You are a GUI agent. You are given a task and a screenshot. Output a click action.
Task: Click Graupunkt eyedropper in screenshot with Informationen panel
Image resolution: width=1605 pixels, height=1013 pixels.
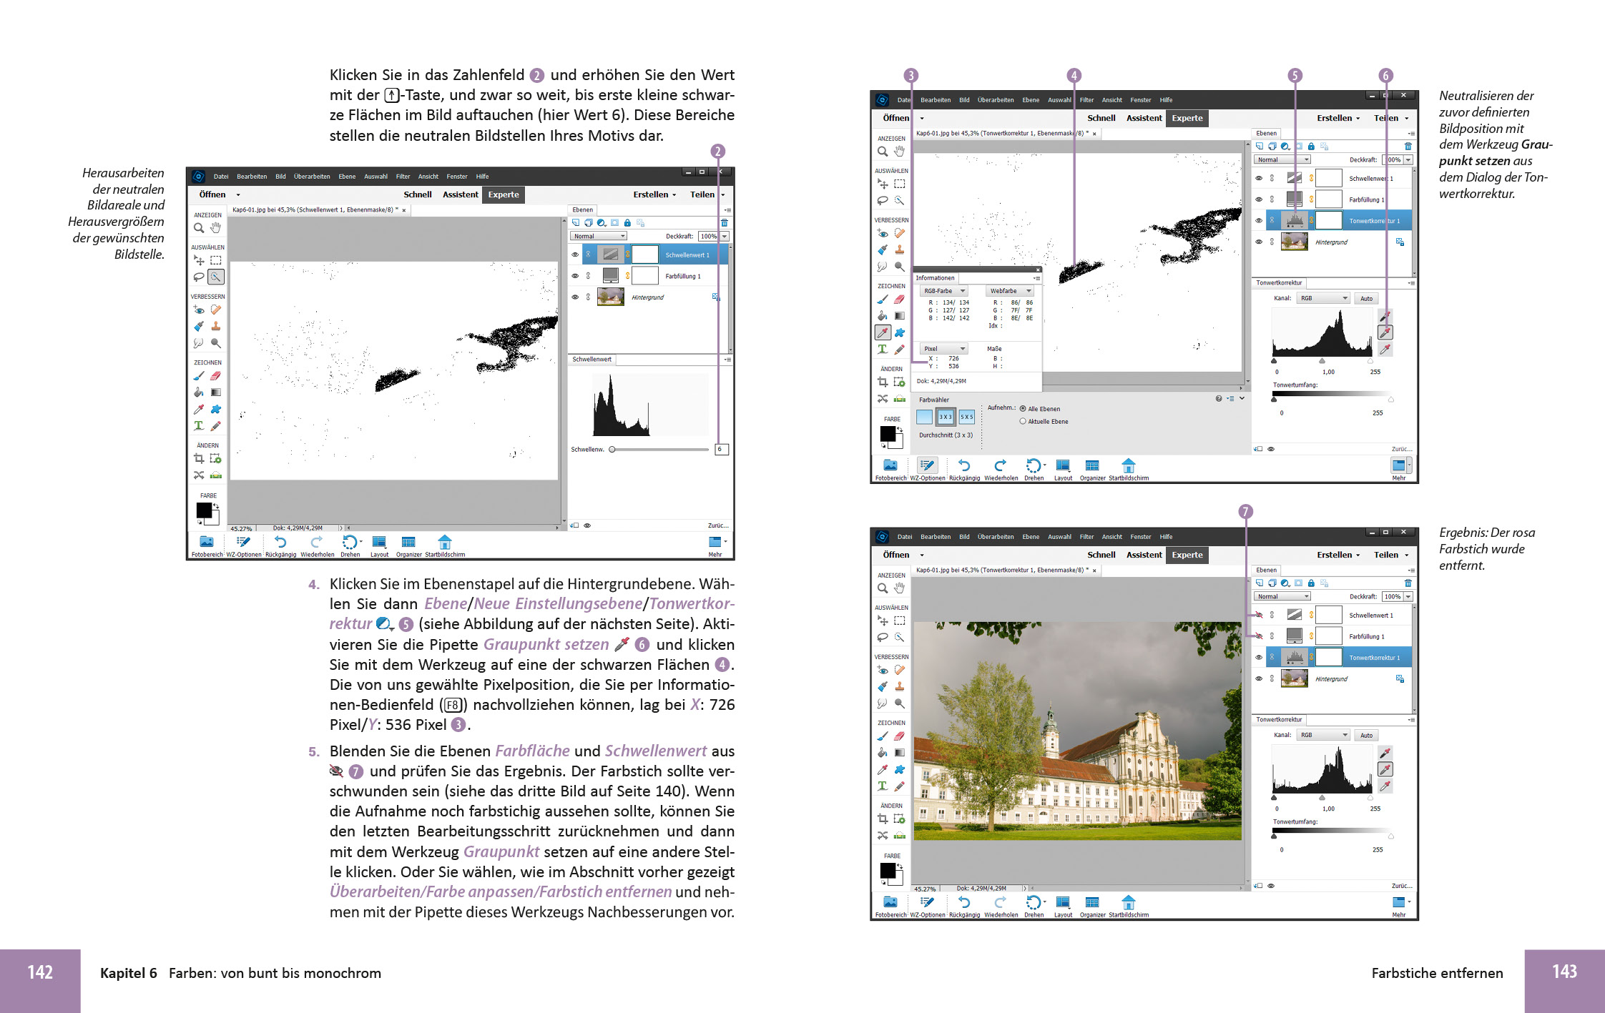tap(1385, 332)
